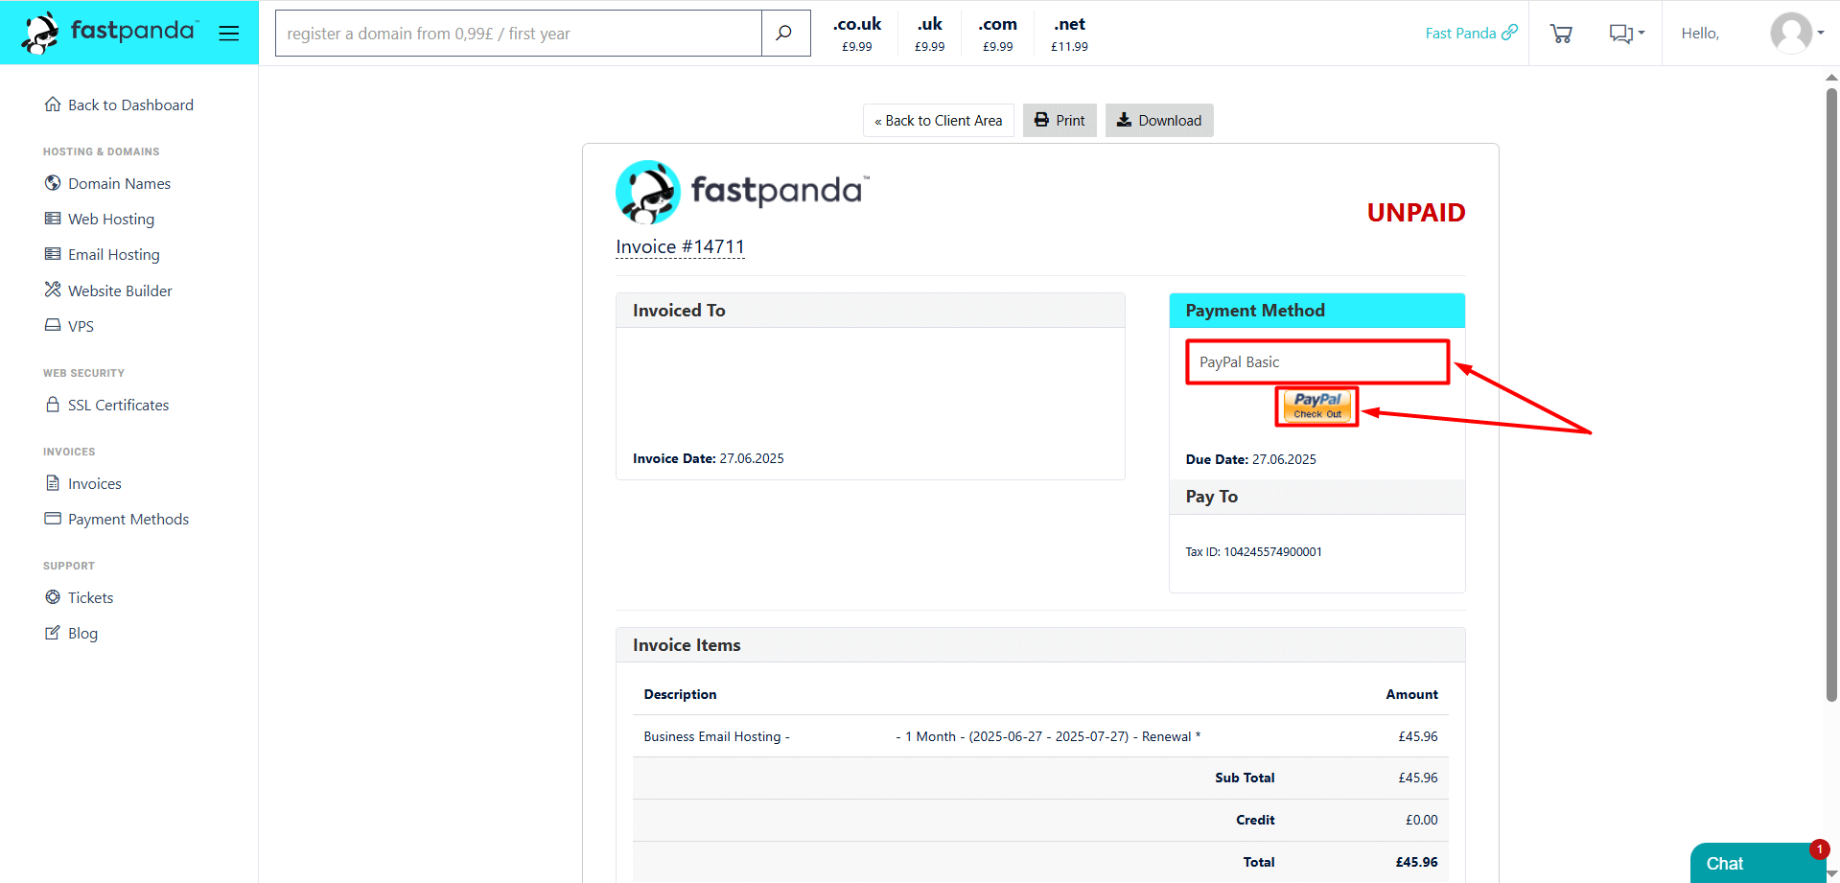Screen dimensions: 1840x883
Task: Open Invoices in sidebar
Action: 82,483
